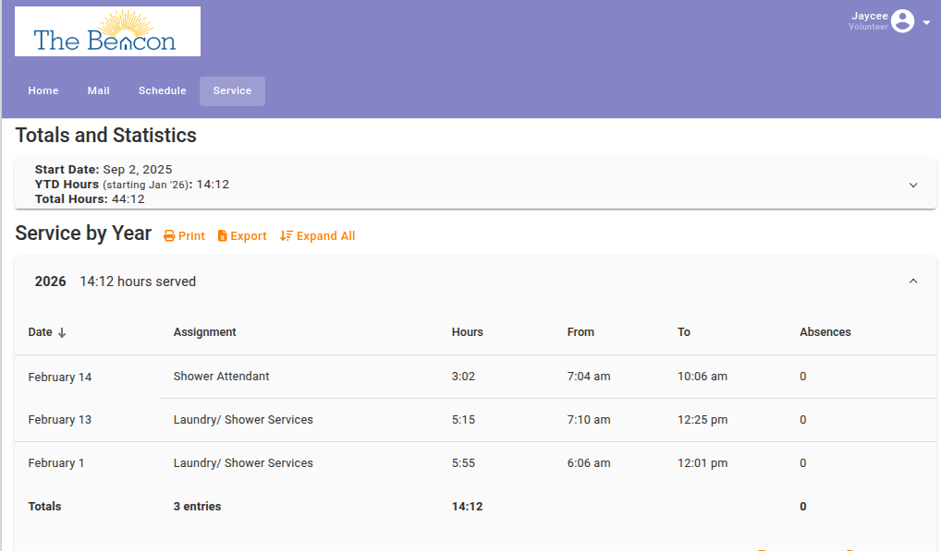Image resolution: width=941 pixels, height=551 pixels.
Task: Click the To column header
Action: 684,332
